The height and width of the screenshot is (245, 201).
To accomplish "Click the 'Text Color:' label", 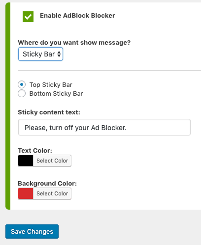I will pyautogui.click(x=35, y=151).
